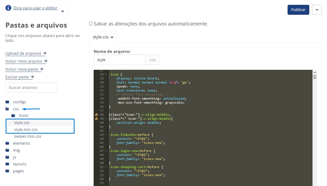Image resolution: width=327 pixels, height=186 pixels.
Task: Enable automatic saving of file changes
Action: (91, 24)
